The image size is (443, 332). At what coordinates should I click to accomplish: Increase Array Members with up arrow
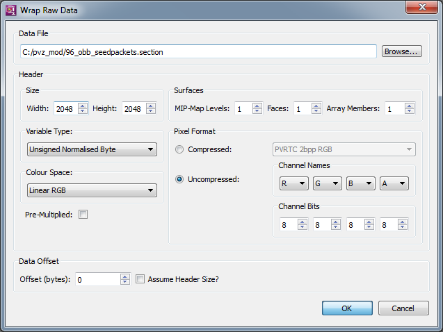pos(409,106)
